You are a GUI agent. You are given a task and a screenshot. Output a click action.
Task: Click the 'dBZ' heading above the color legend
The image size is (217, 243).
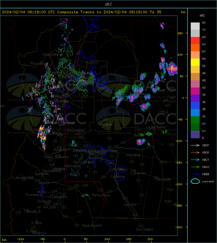point(202,16)
